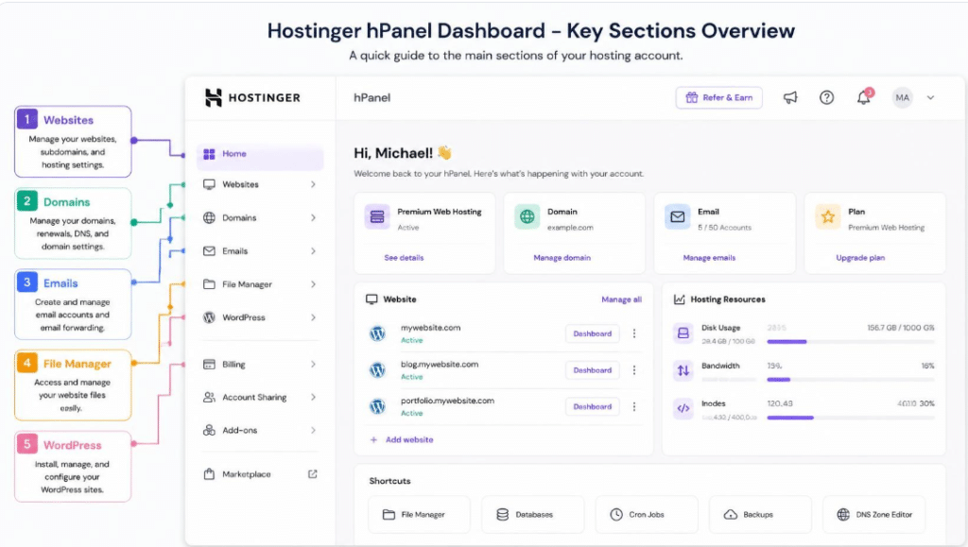Click the Domains globe icon in sidebar
968x547 pixels.
(x=209, y=217)
